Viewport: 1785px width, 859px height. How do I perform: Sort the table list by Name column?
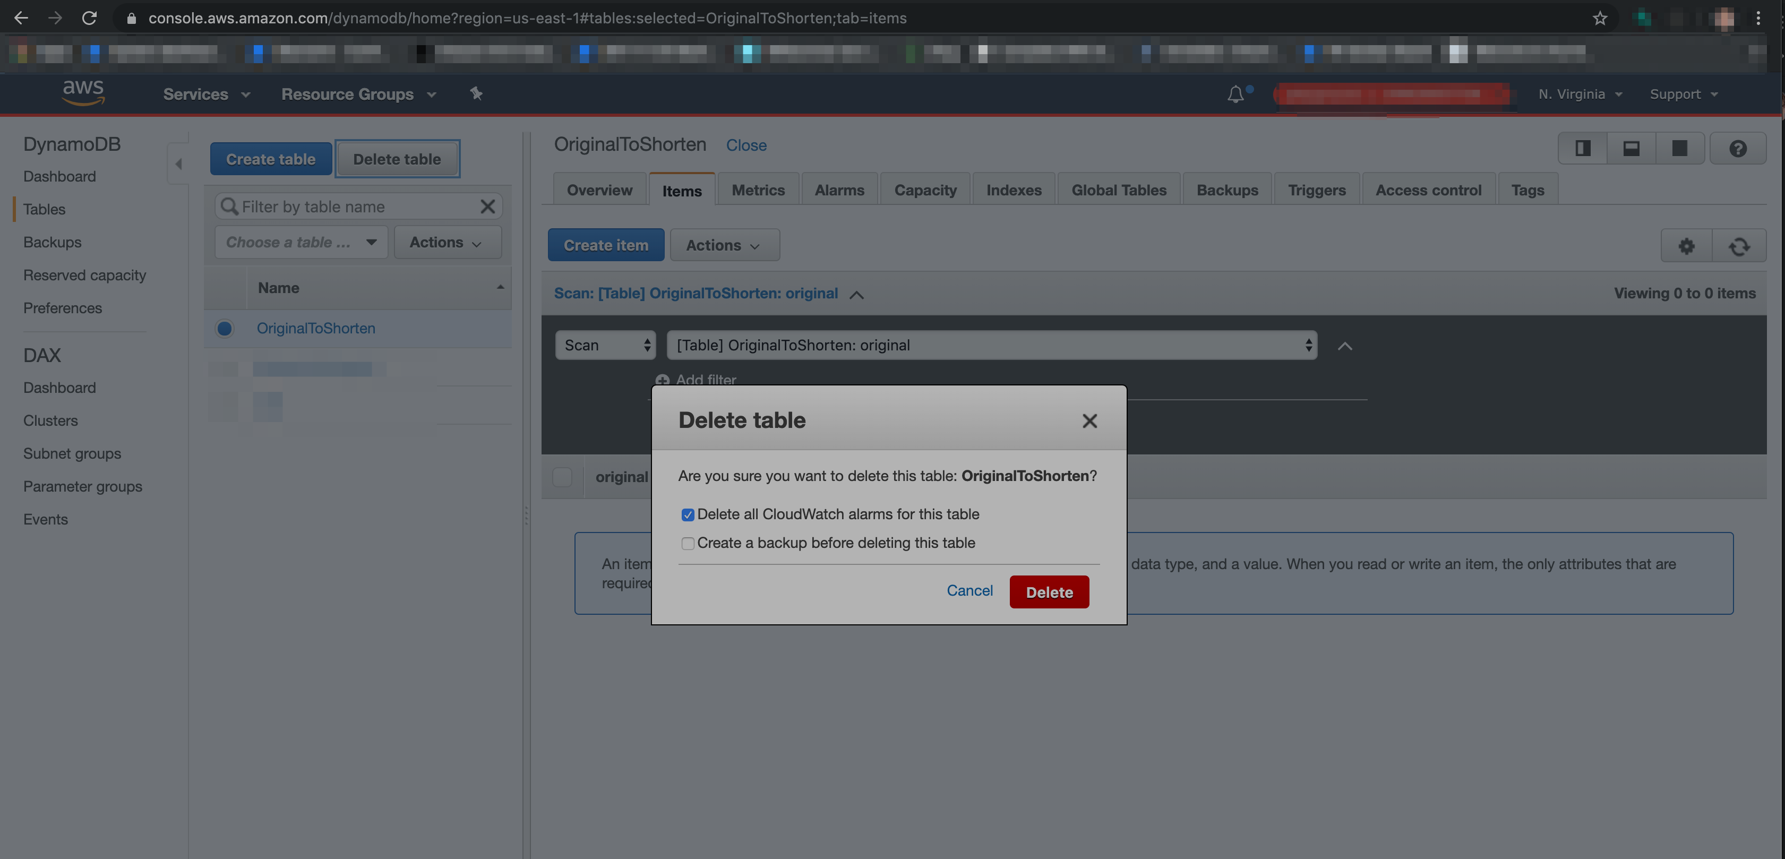tap(379, 288)
